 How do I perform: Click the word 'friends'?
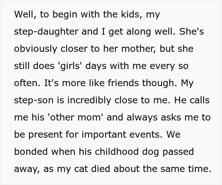pos(123,83)
